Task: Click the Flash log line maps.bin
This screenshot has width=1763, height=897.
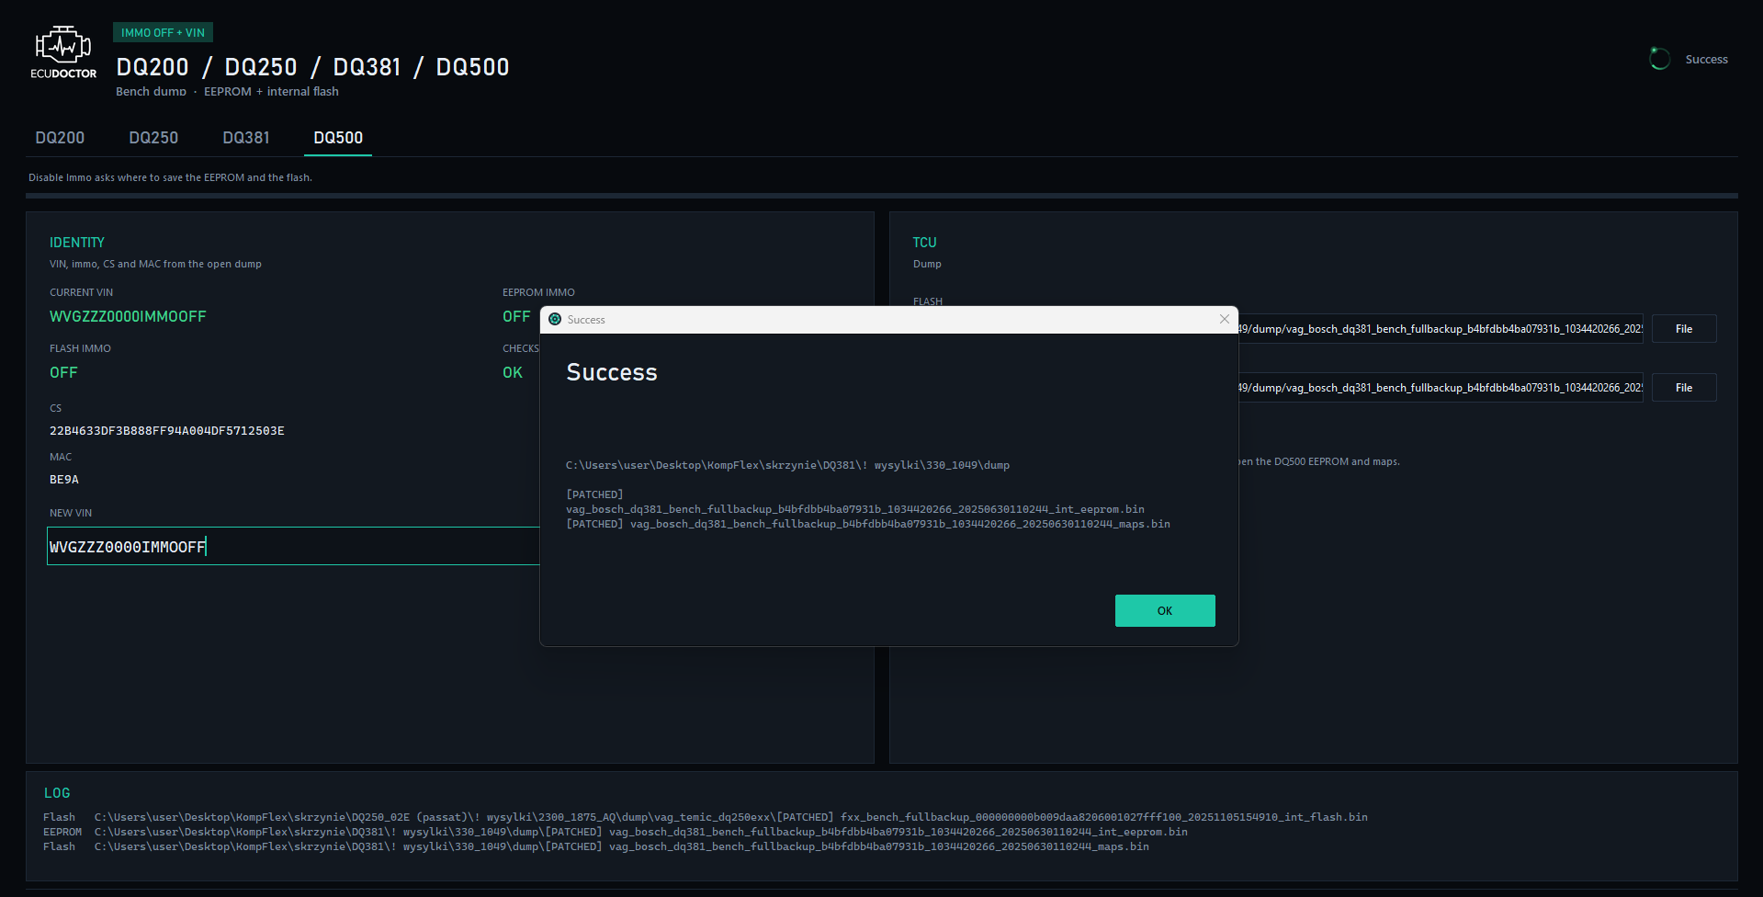Action: [596, 846]
